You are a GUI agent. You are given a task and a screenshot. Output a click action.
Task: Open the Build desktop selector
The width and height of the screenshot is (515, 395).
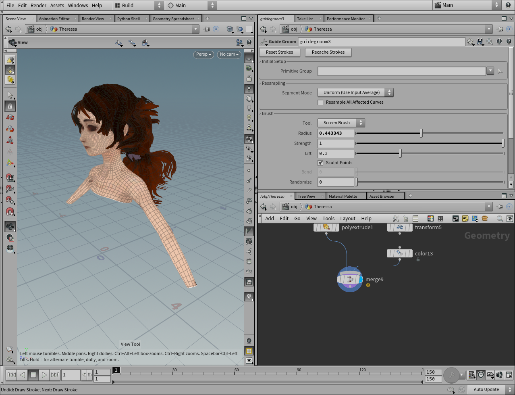point(138,5)
